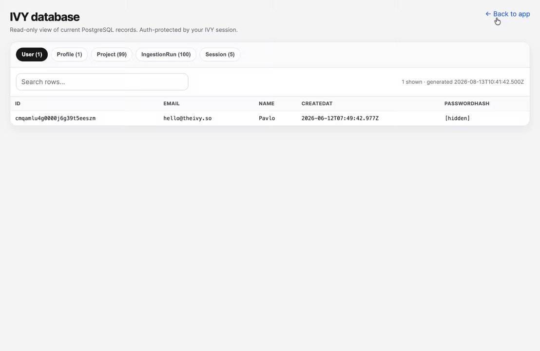Screen dimensions: 540x351
Task: Follow the Back to app link
Action: click(508, 14)
